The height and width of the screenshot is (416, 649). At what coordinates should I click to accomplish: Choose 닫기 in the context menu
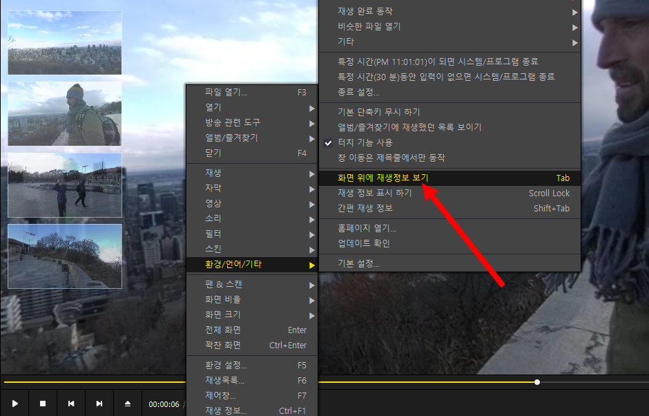coord(252,153)
